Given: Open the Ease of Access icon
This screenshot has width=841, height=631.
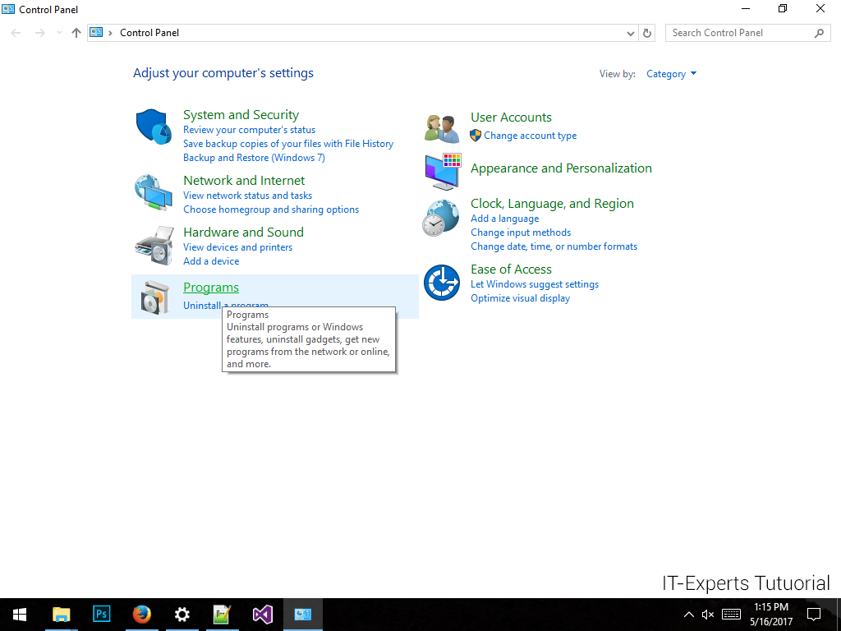Looking at the screenshot, I should point(442,283).
